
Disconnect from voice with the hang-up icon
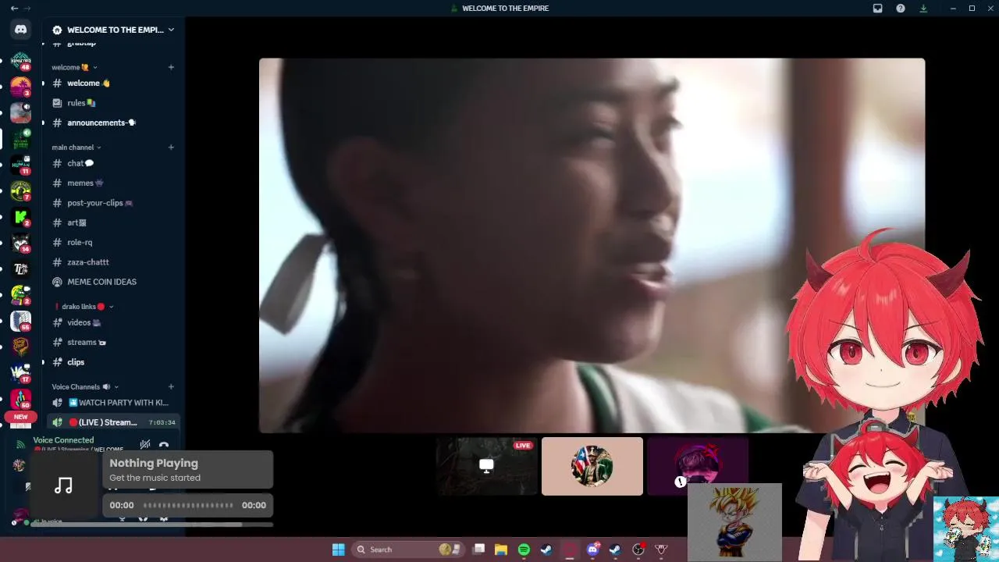point(164,446)
